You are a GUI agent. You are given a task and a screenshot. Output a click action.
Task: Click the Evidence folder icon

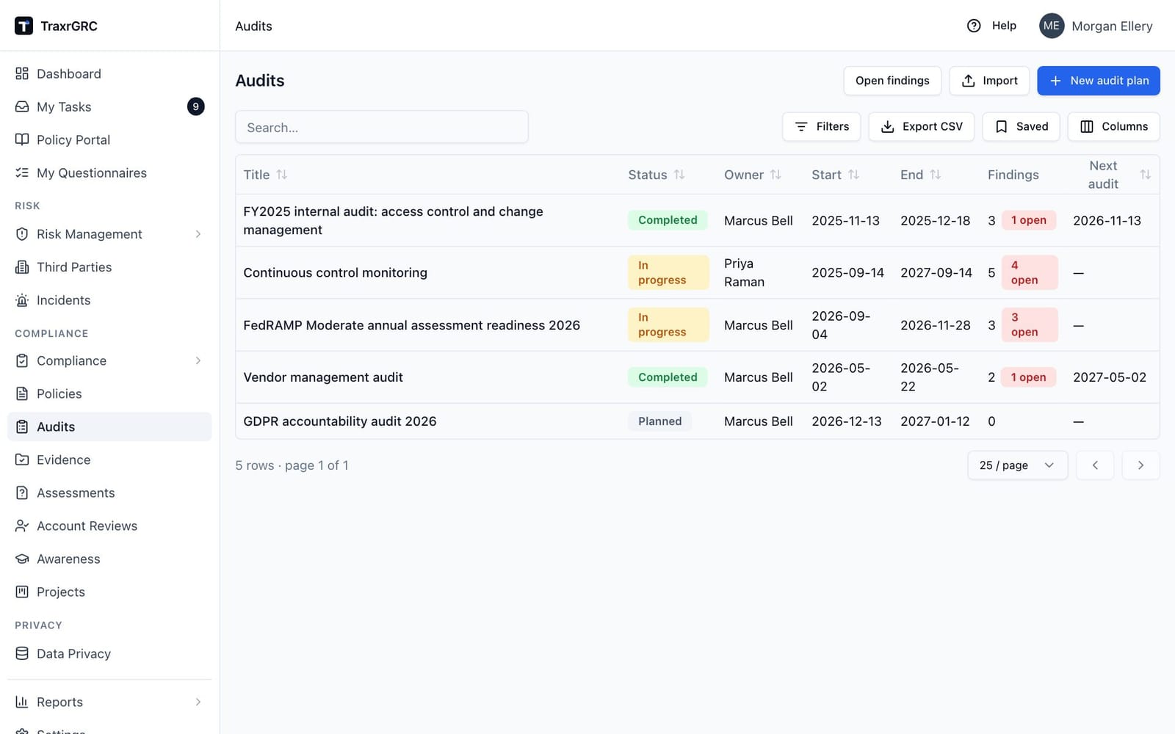point(22,459)
